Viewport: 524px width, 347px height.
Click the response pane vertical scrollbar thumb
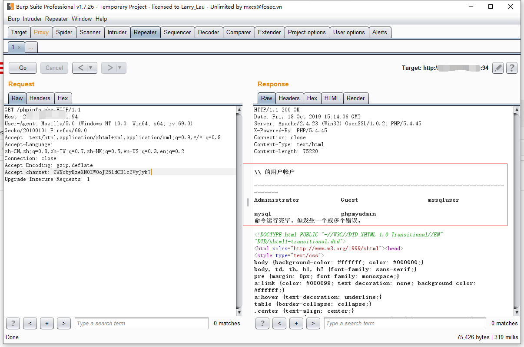(x=517, y=210)
